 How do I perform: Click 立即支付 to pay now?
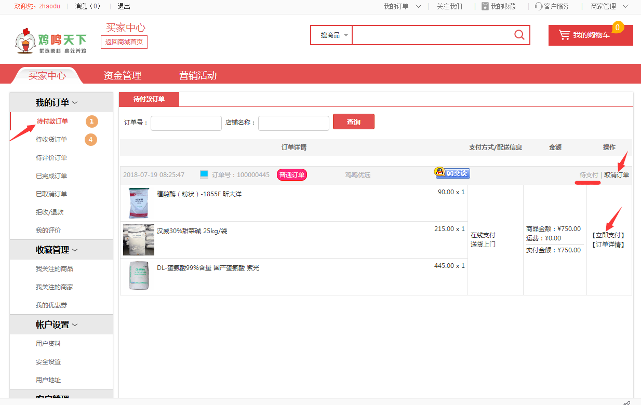[x=608, y=235]
